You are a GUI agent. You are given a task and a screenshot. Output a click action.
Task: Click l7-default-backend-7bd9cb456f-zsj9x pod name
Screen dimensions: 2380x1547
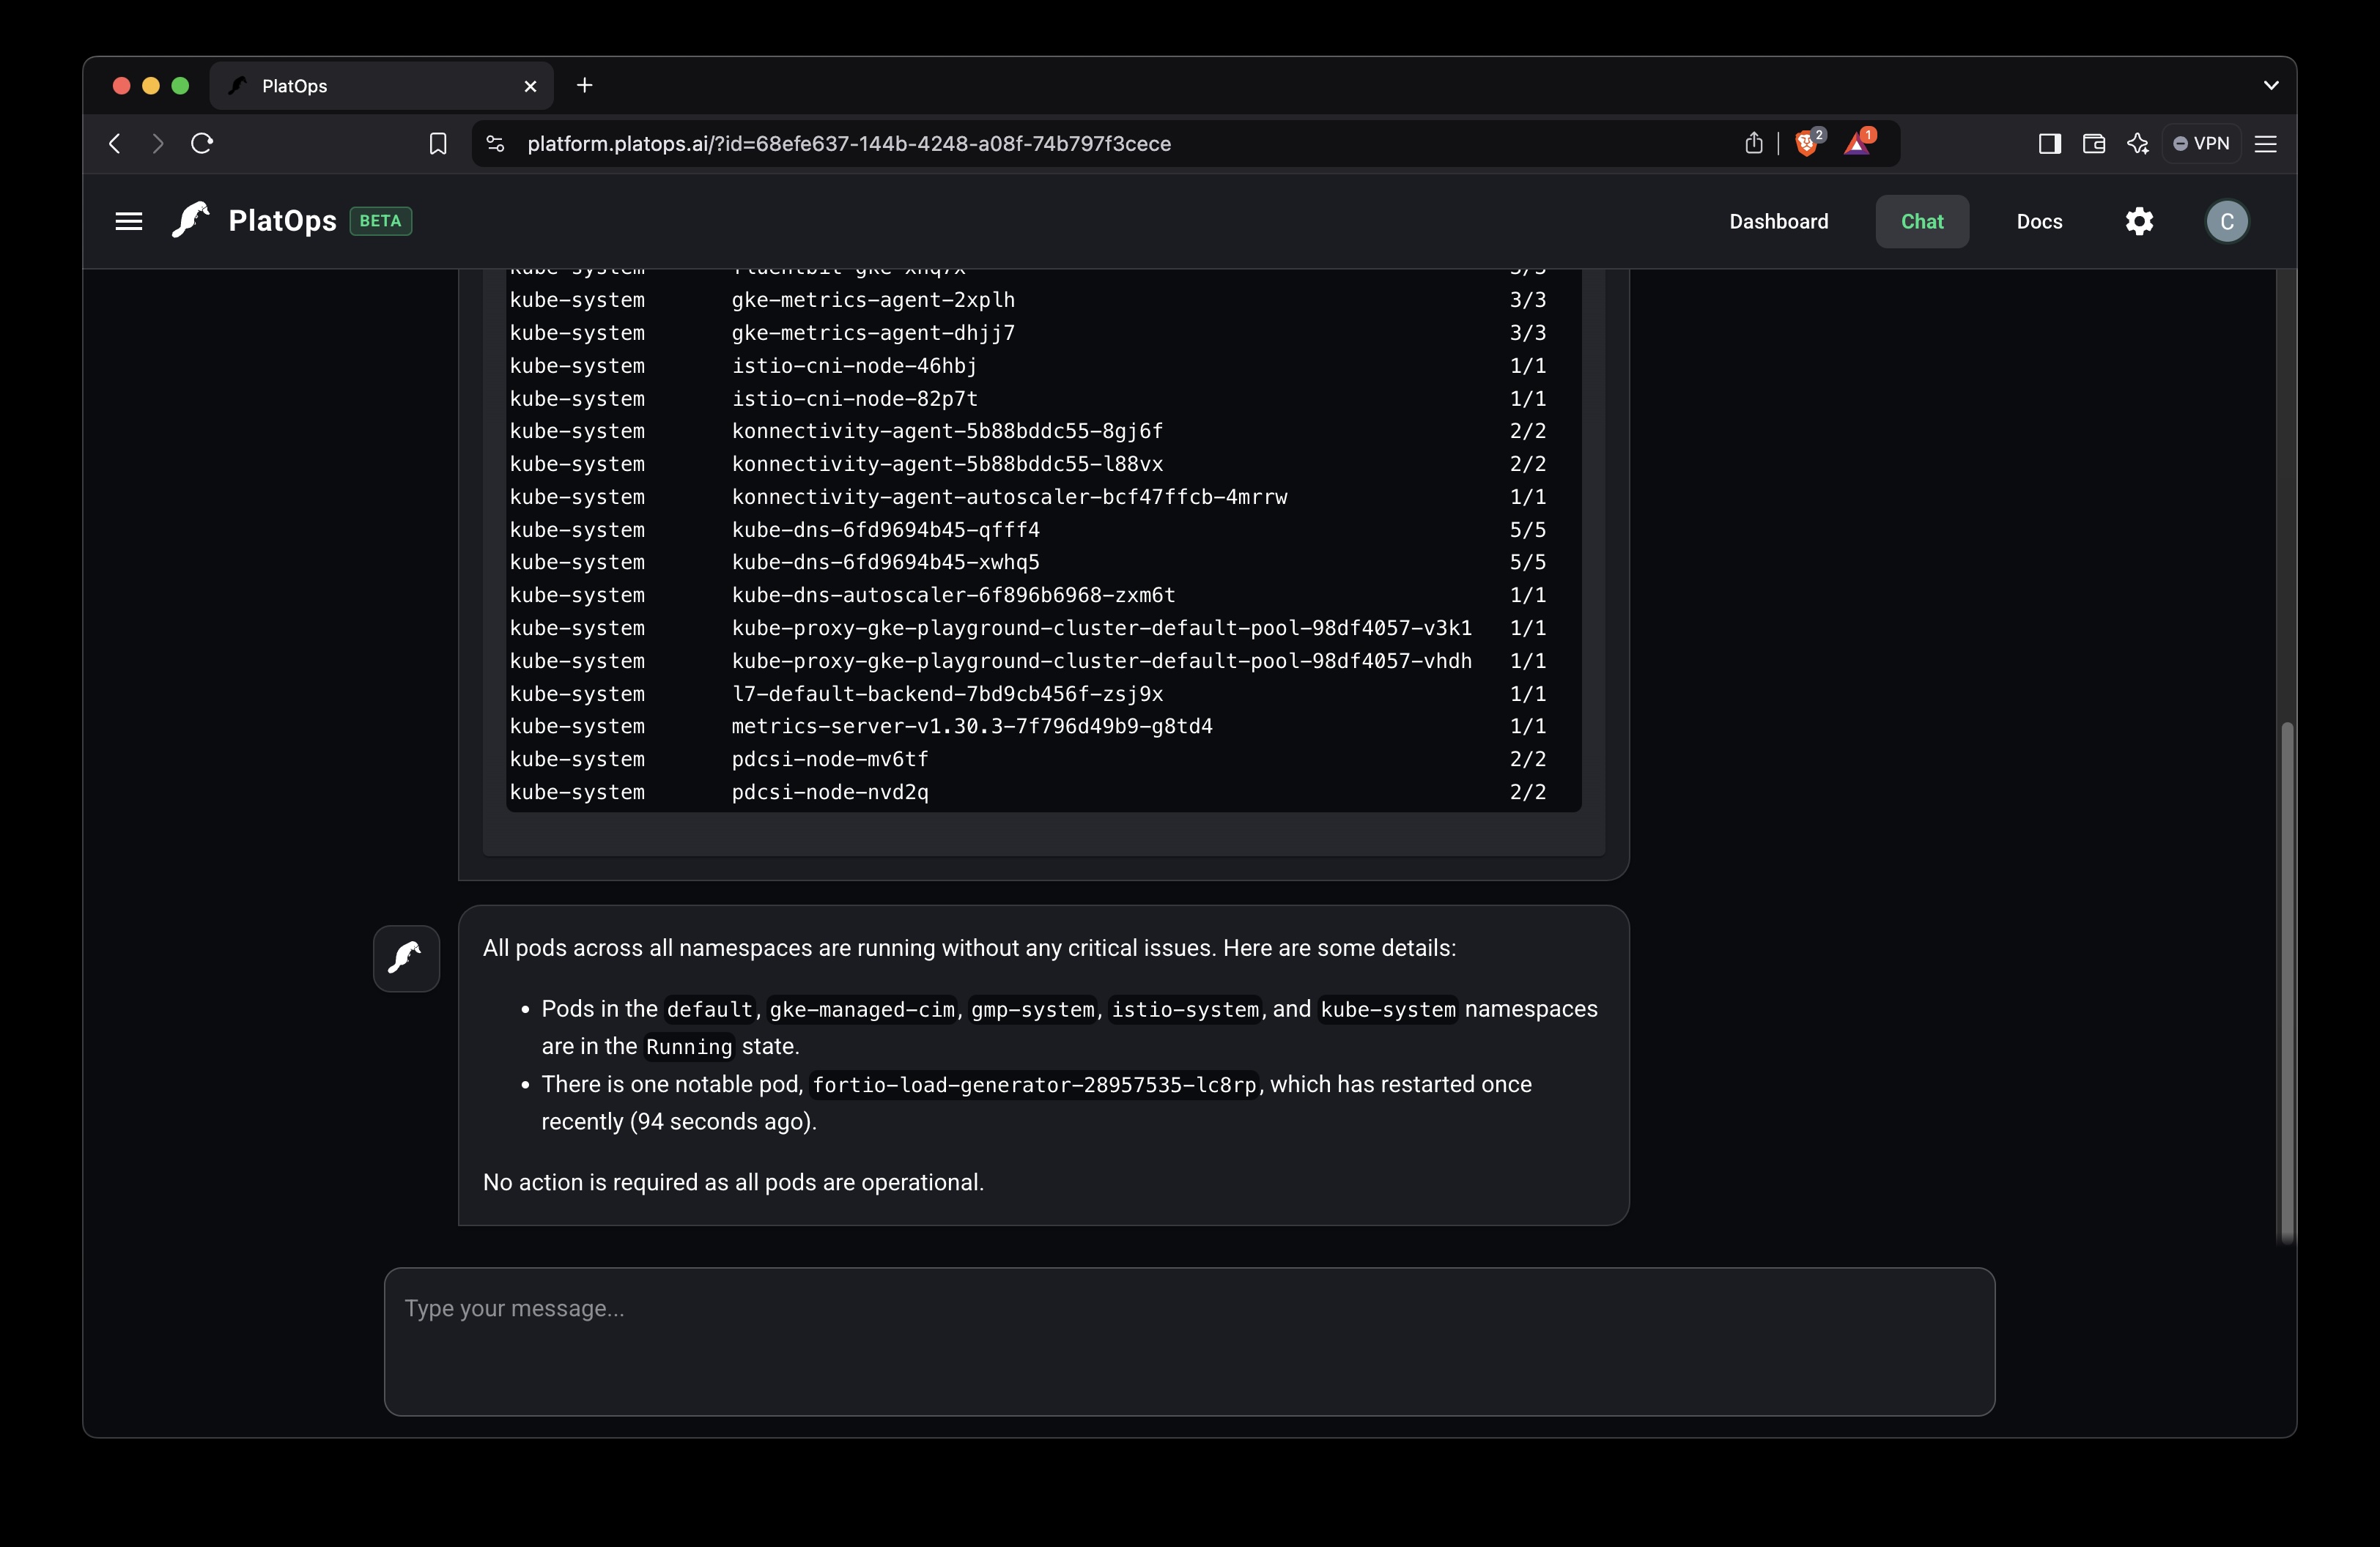947,694
